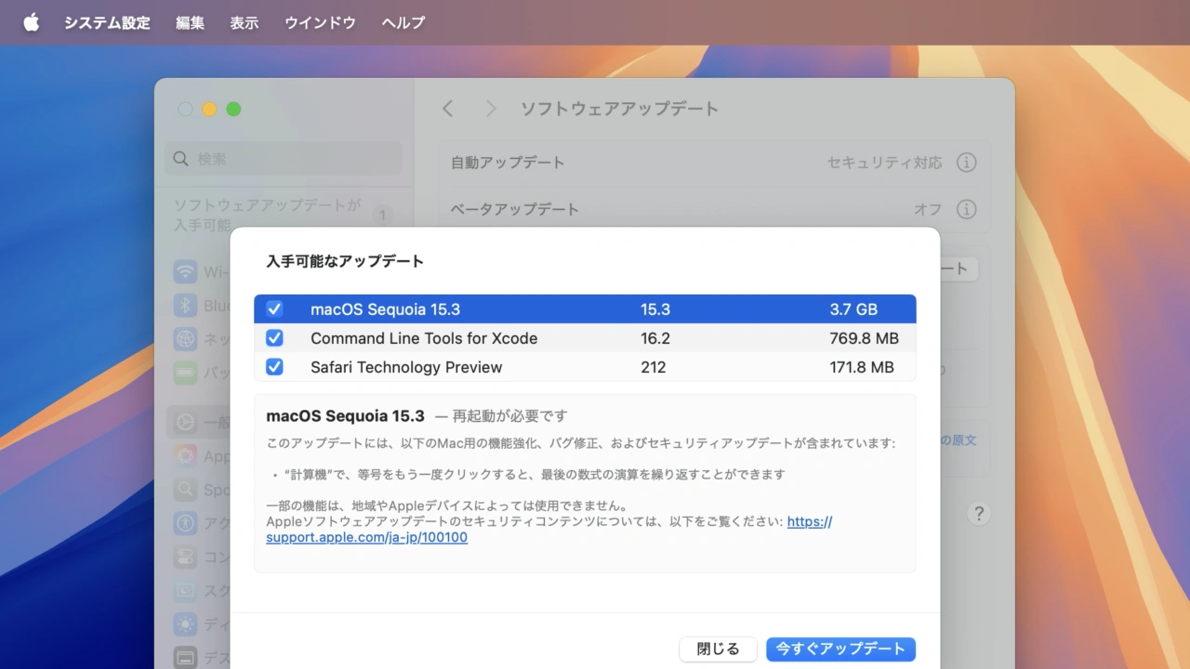Select the macOS Sequoia 15.3 row name
Viewport: 1190px width, 669px height.
coord(385,309)
